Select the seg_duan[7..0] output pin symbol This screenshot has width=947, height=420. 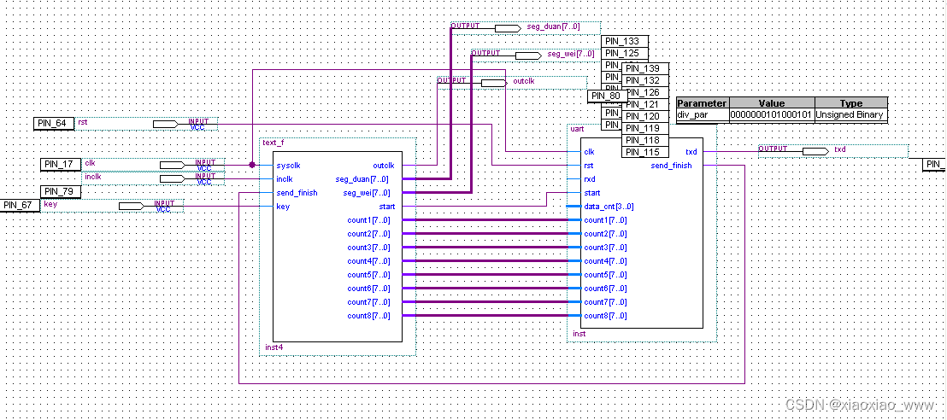click(x=508, y=28)
